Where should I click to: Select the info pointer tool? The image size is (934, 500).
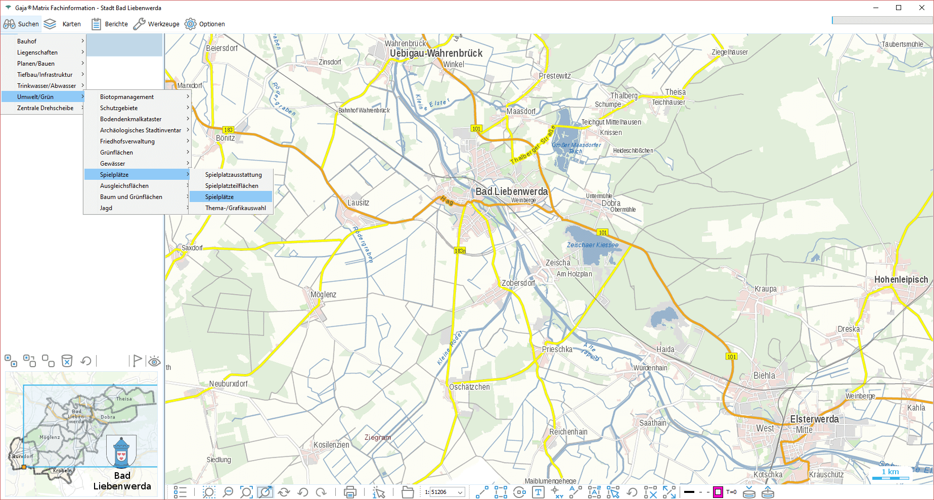378,492
